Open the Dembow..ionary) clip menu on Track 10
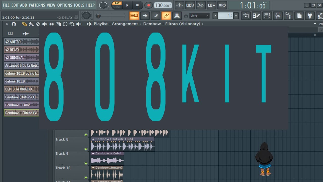The image size is (323, 182). (93, 168)
